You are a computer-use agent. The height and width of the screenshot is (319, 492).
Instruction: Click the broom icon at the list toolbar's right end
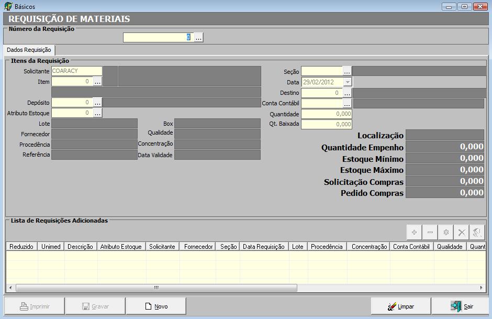[x=477, y=233]
